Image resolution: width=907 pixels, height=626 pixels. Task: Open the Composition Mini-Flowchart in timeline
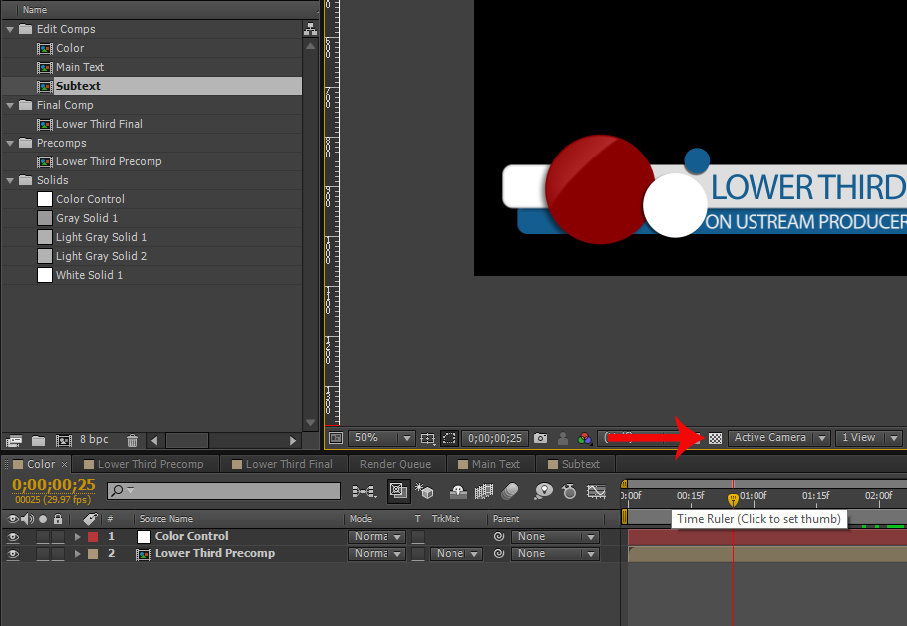click(364, 491)
